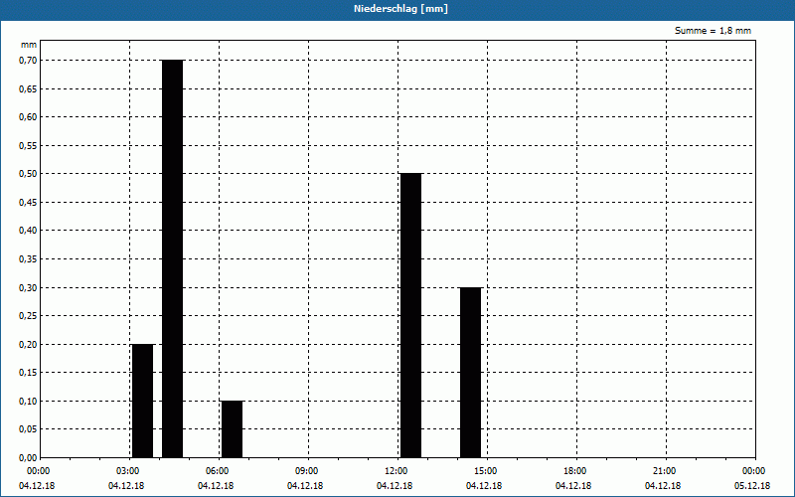The width and height of the screenshot is (795, 497).
Task: Click the 0,10 mm bar at 06:00
Action: 233,429
